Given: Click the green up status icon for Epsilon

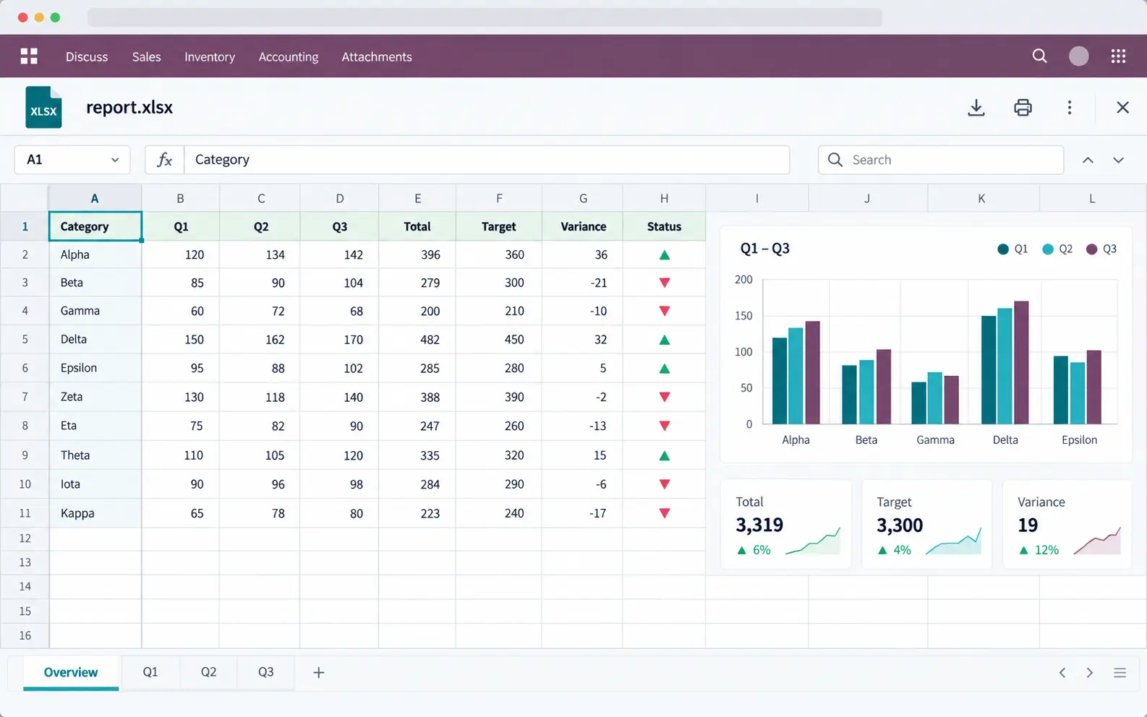Looking at the screenshot, I should point(664,369).
